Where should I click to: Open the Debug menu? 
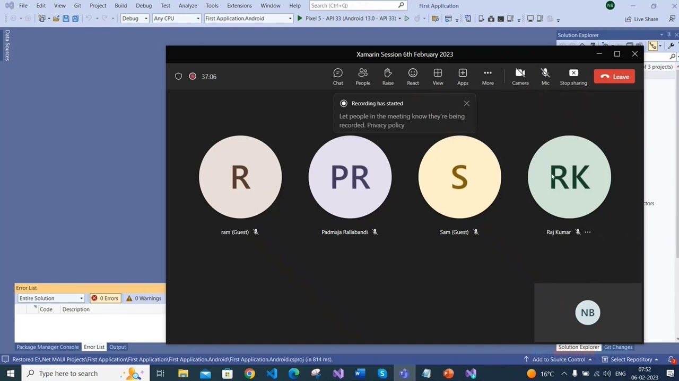click(x=144, y=5)
